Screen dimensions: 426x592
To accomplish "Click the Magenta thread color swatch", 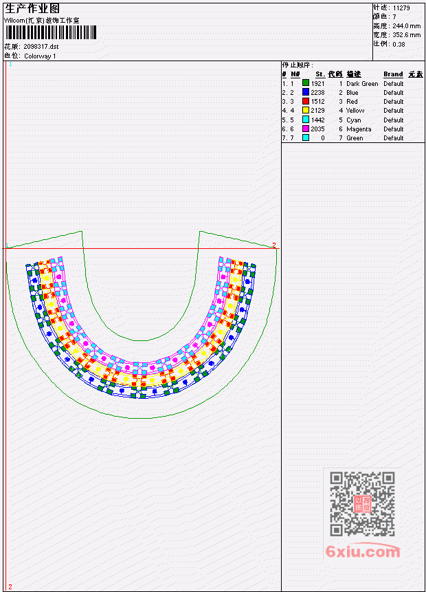I will (x=306, y=129).
